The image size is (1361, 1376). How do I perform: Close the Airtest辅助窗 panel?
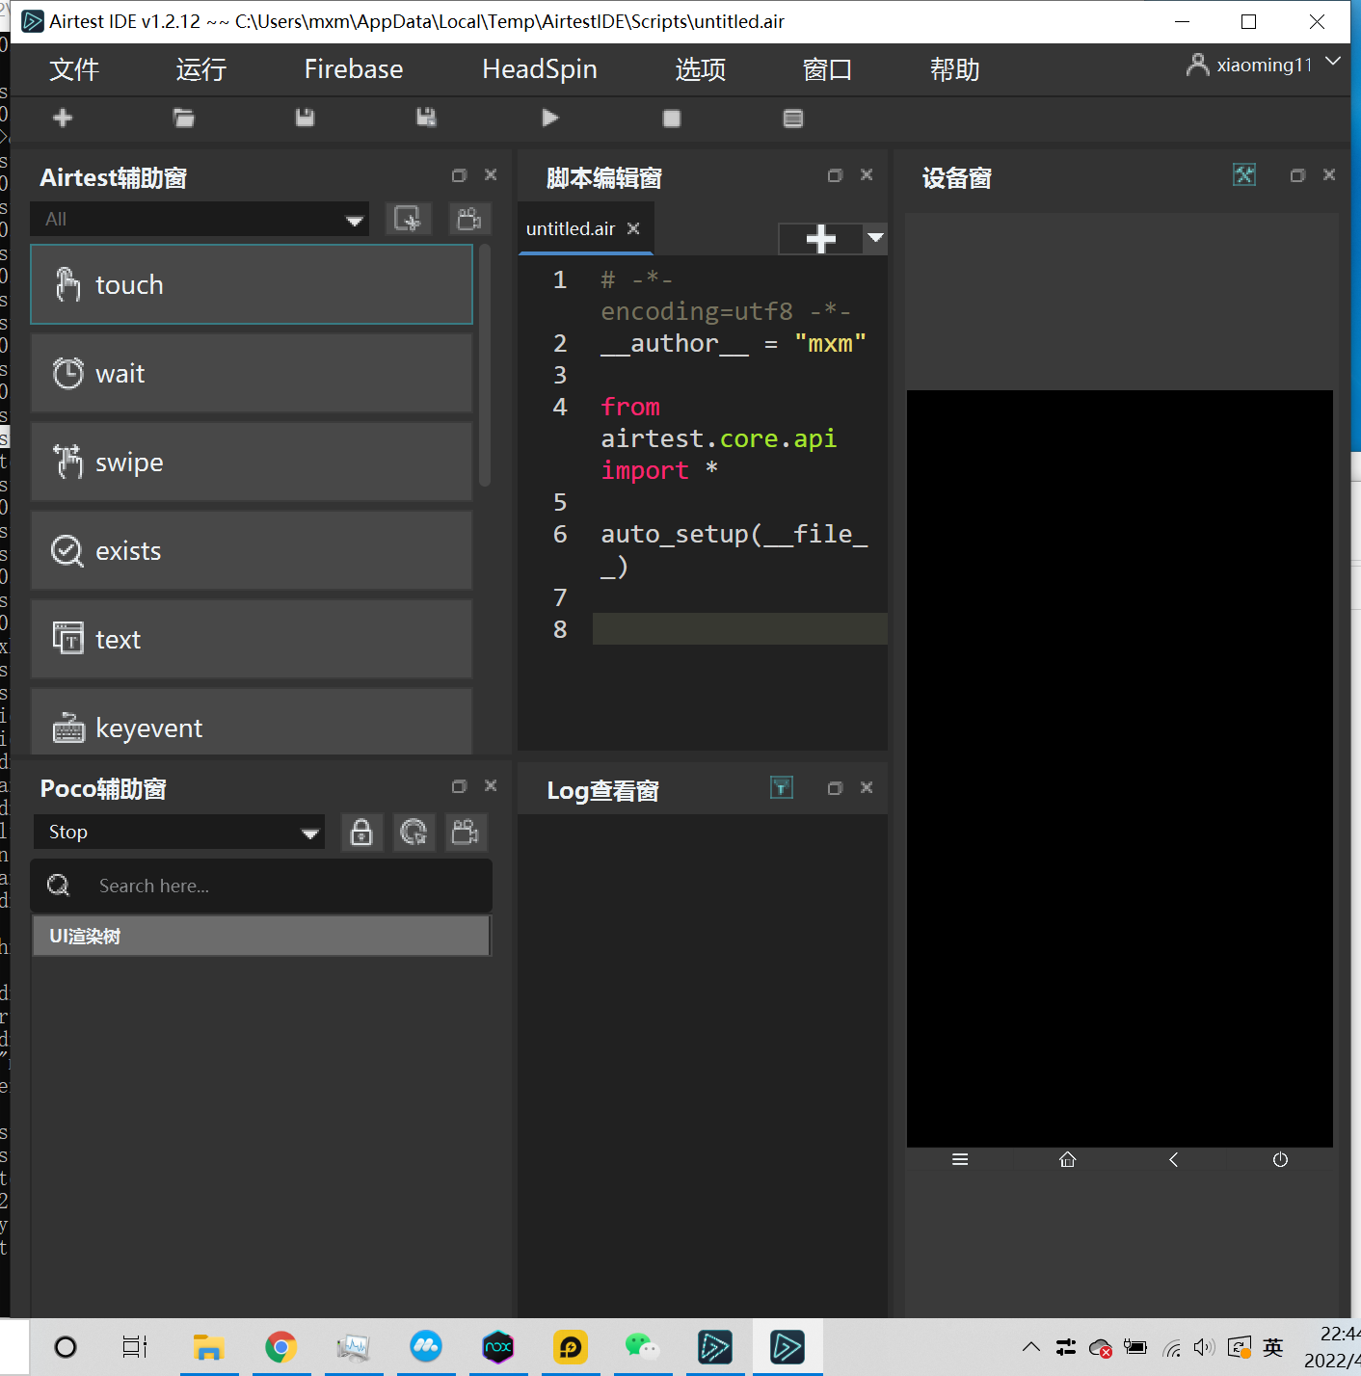pyautogui.click(x=491, y=175)
